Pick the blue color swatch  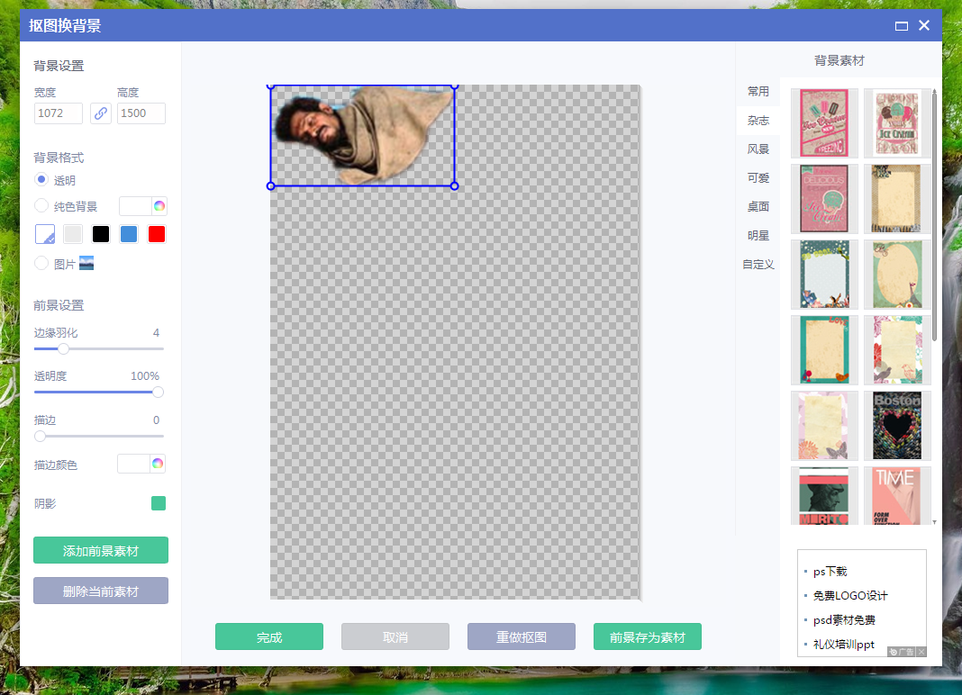tap(129, 234)
